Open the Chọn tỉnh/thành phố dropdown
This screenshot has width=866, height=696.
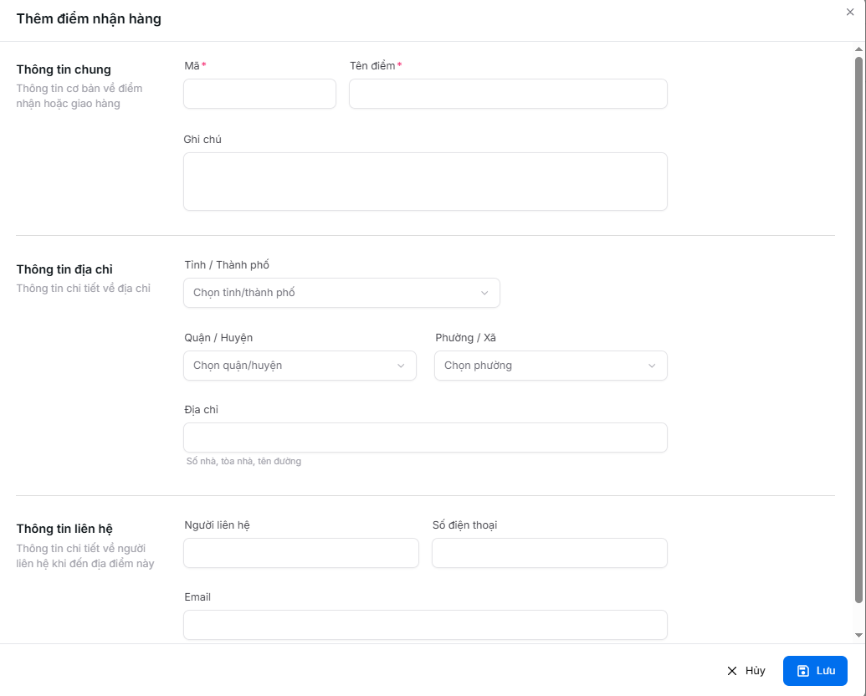click(341, 293)
